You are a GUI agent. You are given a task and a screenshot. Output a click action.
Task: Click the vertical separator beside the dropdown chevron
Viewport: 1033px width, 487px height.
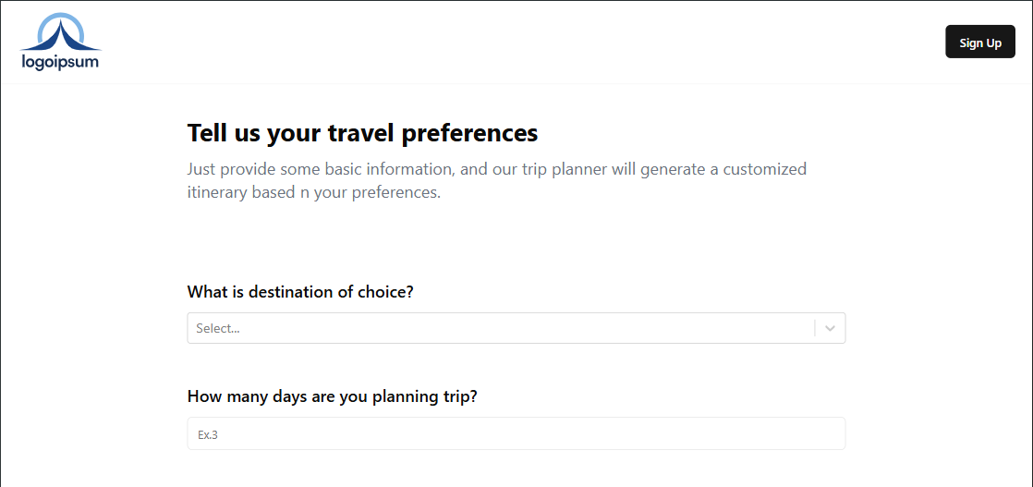(815, 328)
